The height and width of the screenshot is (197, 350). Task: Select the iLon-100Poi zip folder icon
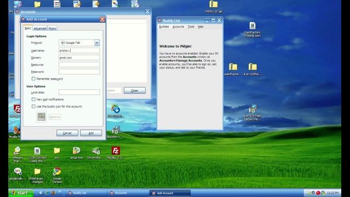pos(253,69)
